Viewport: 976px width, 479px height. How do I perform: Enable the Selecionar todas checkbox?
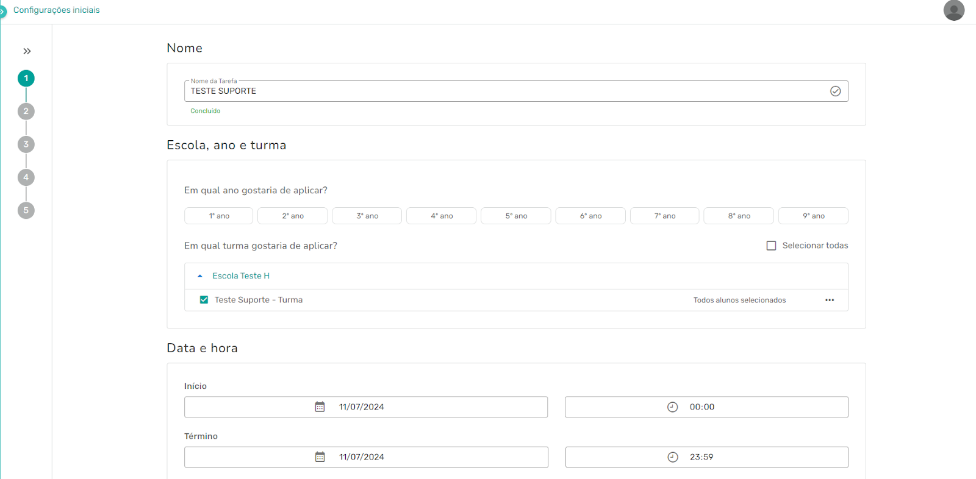(x=771, y=246)
